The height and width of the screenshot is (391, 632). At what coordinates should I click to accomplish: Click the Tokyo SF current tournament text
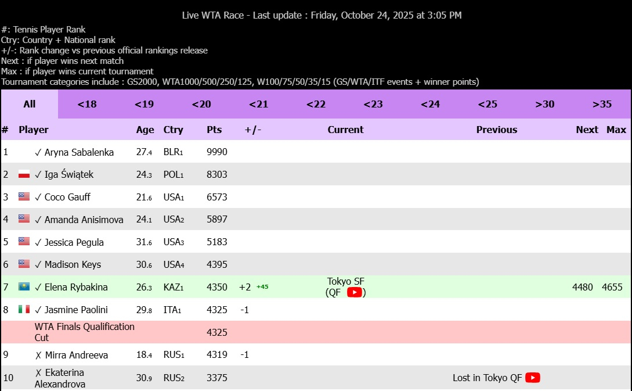pos(345,281)
